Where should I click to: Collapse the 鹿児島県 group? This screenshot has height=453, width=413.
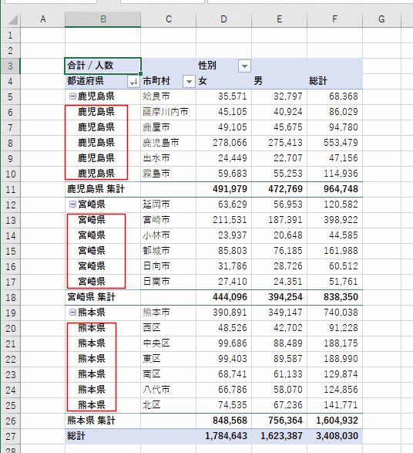(72, 96)
